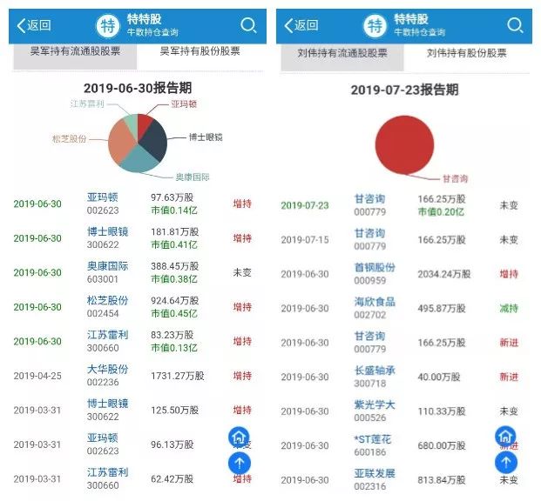Tap the home floating button in left panel
The height and width of the screenshot is (501, 541).
coord(239,438)
